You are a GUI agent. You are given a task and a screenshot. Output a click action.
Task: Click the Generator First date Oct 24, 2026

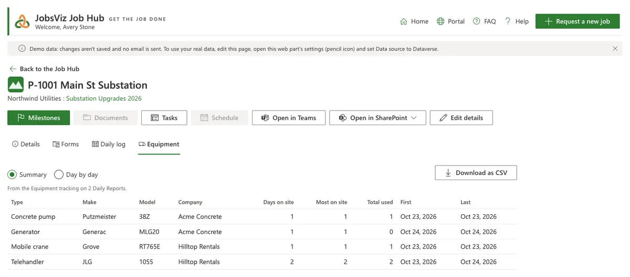(x=418, y=232)
